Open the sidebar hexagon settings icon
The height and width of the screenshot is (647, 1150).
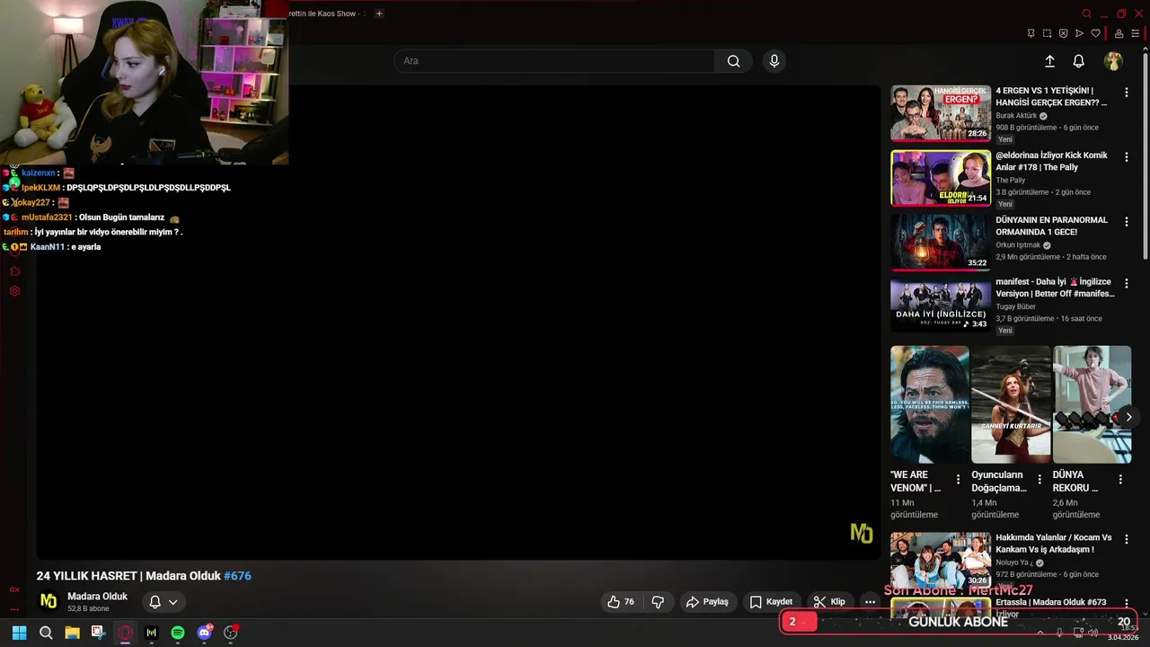coord(14,291)
